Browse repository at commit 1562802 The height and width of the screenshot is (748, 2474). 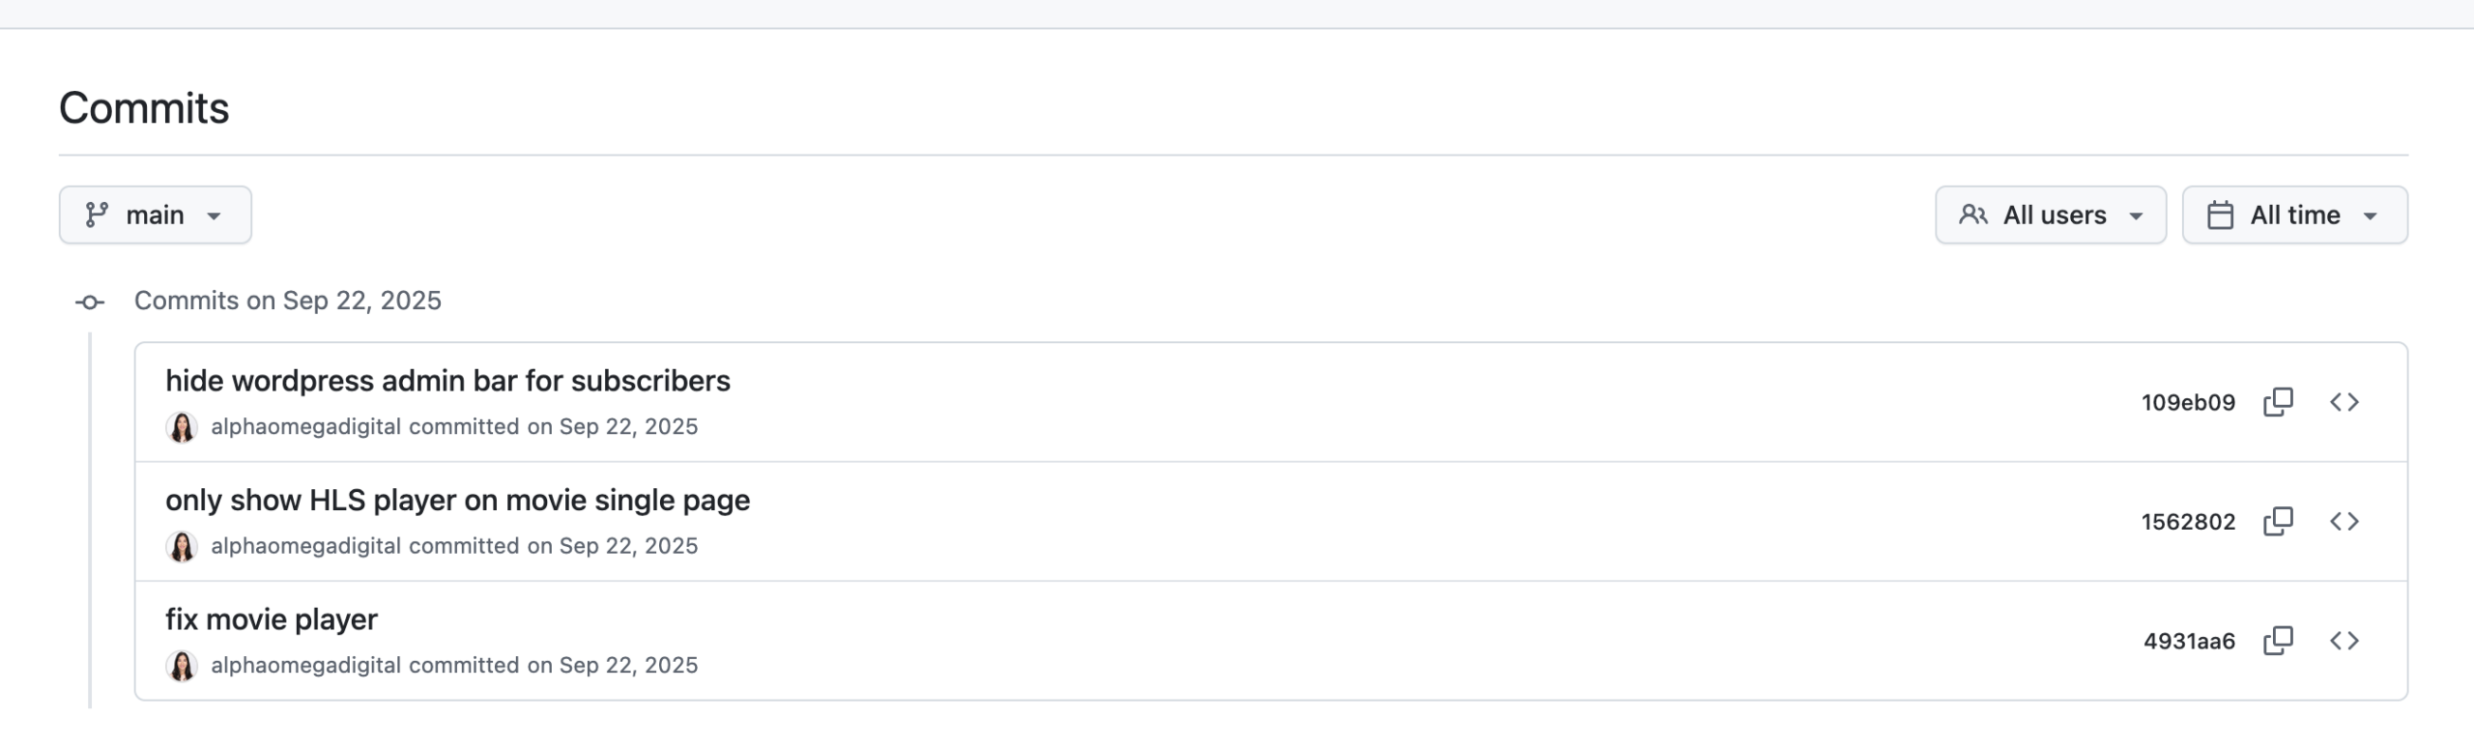coord(2345,522)
